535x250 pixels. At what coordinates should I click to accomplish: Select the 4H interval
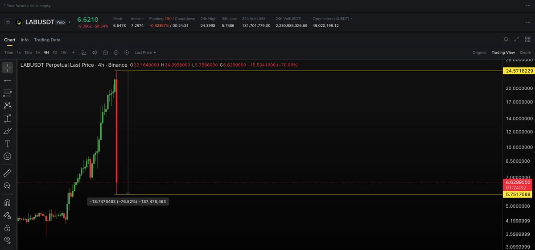(46, 52)
